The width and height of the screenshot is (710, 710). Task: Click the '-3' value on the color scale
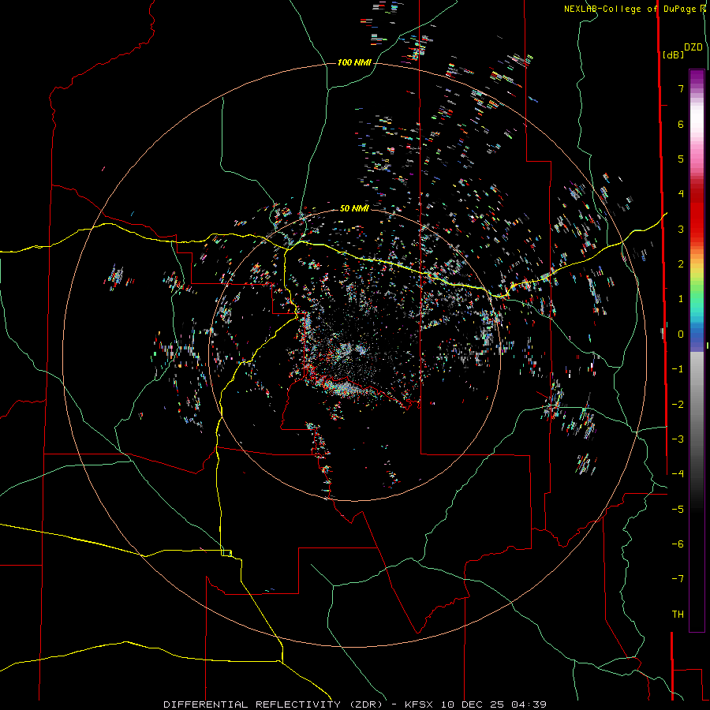coord(678,439)
